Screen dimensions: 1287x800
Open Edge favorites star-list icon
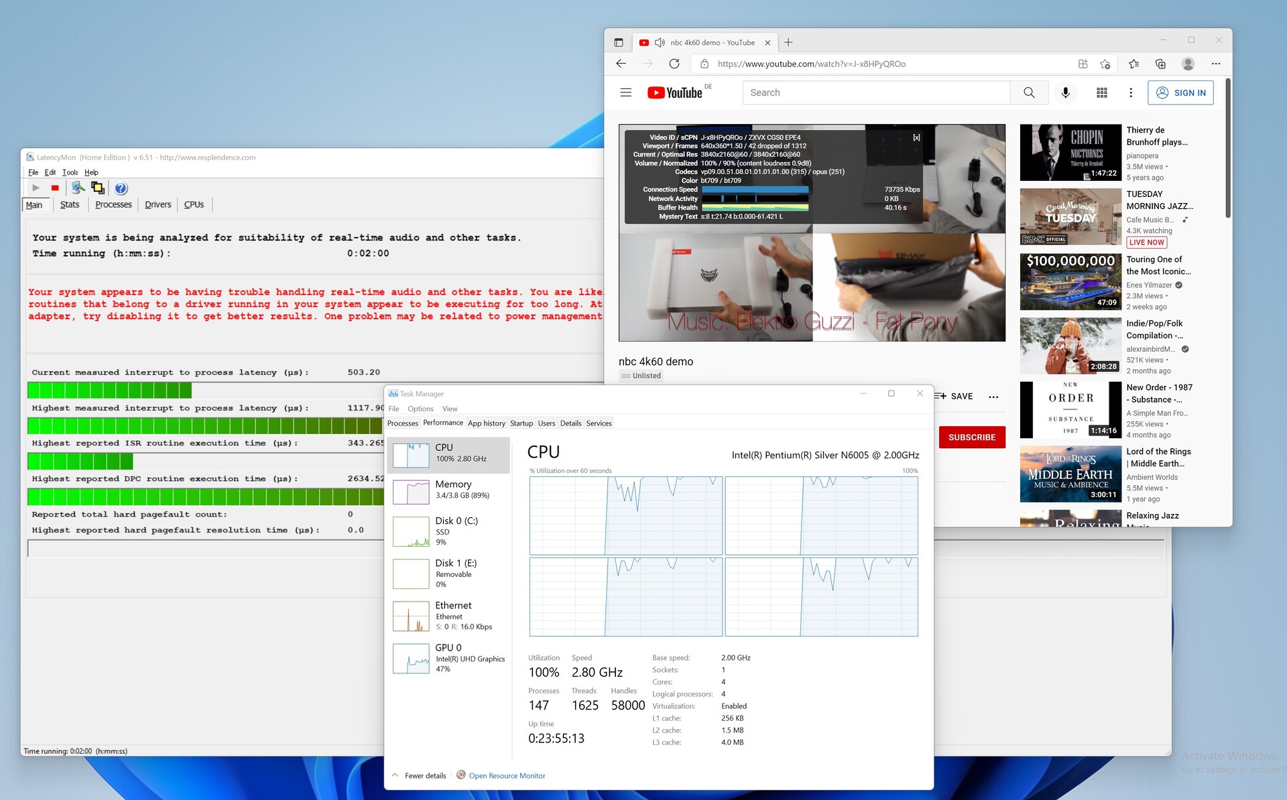tap(1133, 64)
